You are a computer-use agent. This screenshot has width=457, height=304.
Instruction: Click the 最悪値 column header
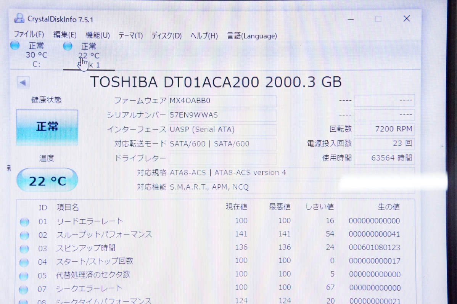click(x=280, y=207)
